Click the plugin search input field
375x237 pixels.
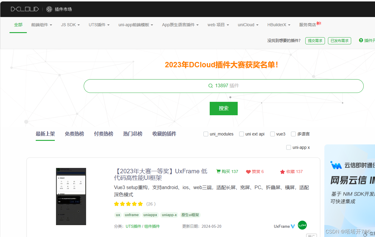click(224, 86)
